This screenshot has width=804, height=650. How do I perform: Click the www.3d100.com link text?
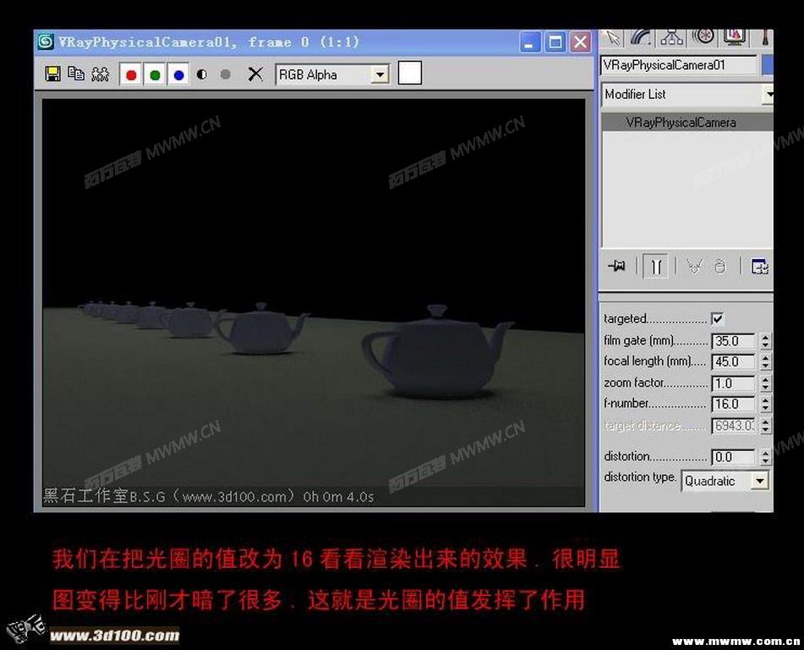click(115, 636)
